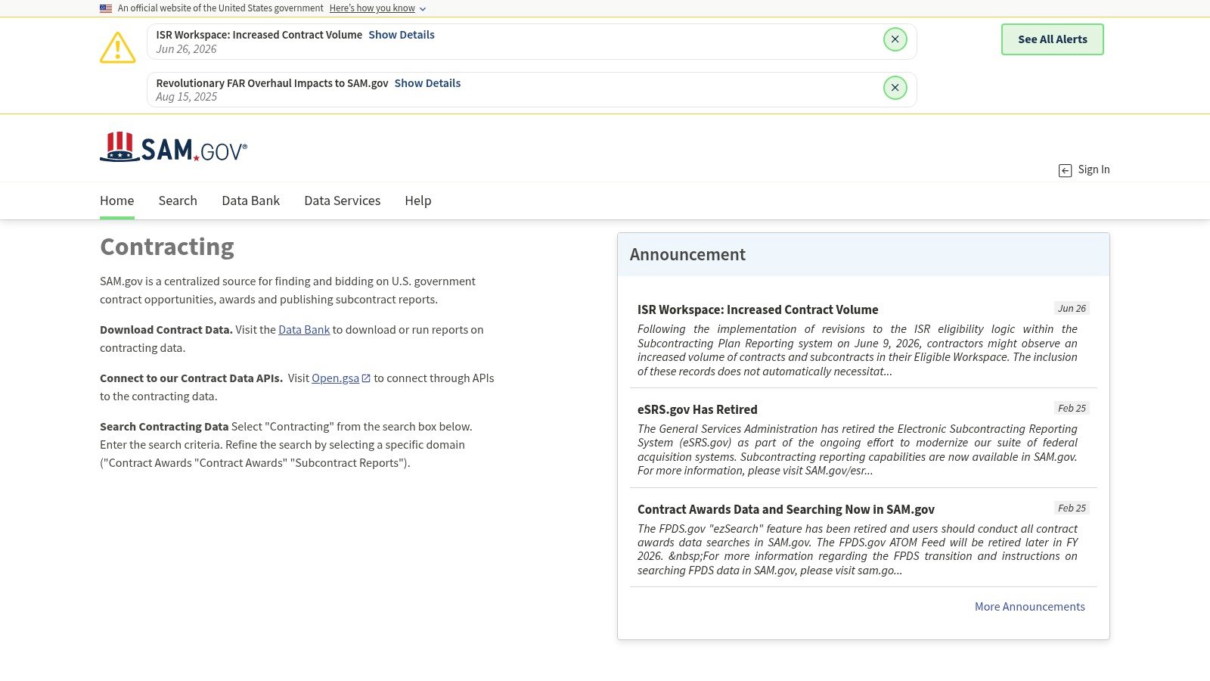Close the Revolutionary FAR Overhaul alert
1210x681 pixels.
[895, 88]
